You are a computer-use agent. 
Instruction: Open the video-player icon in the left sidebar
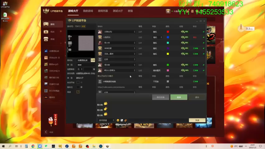46,31
